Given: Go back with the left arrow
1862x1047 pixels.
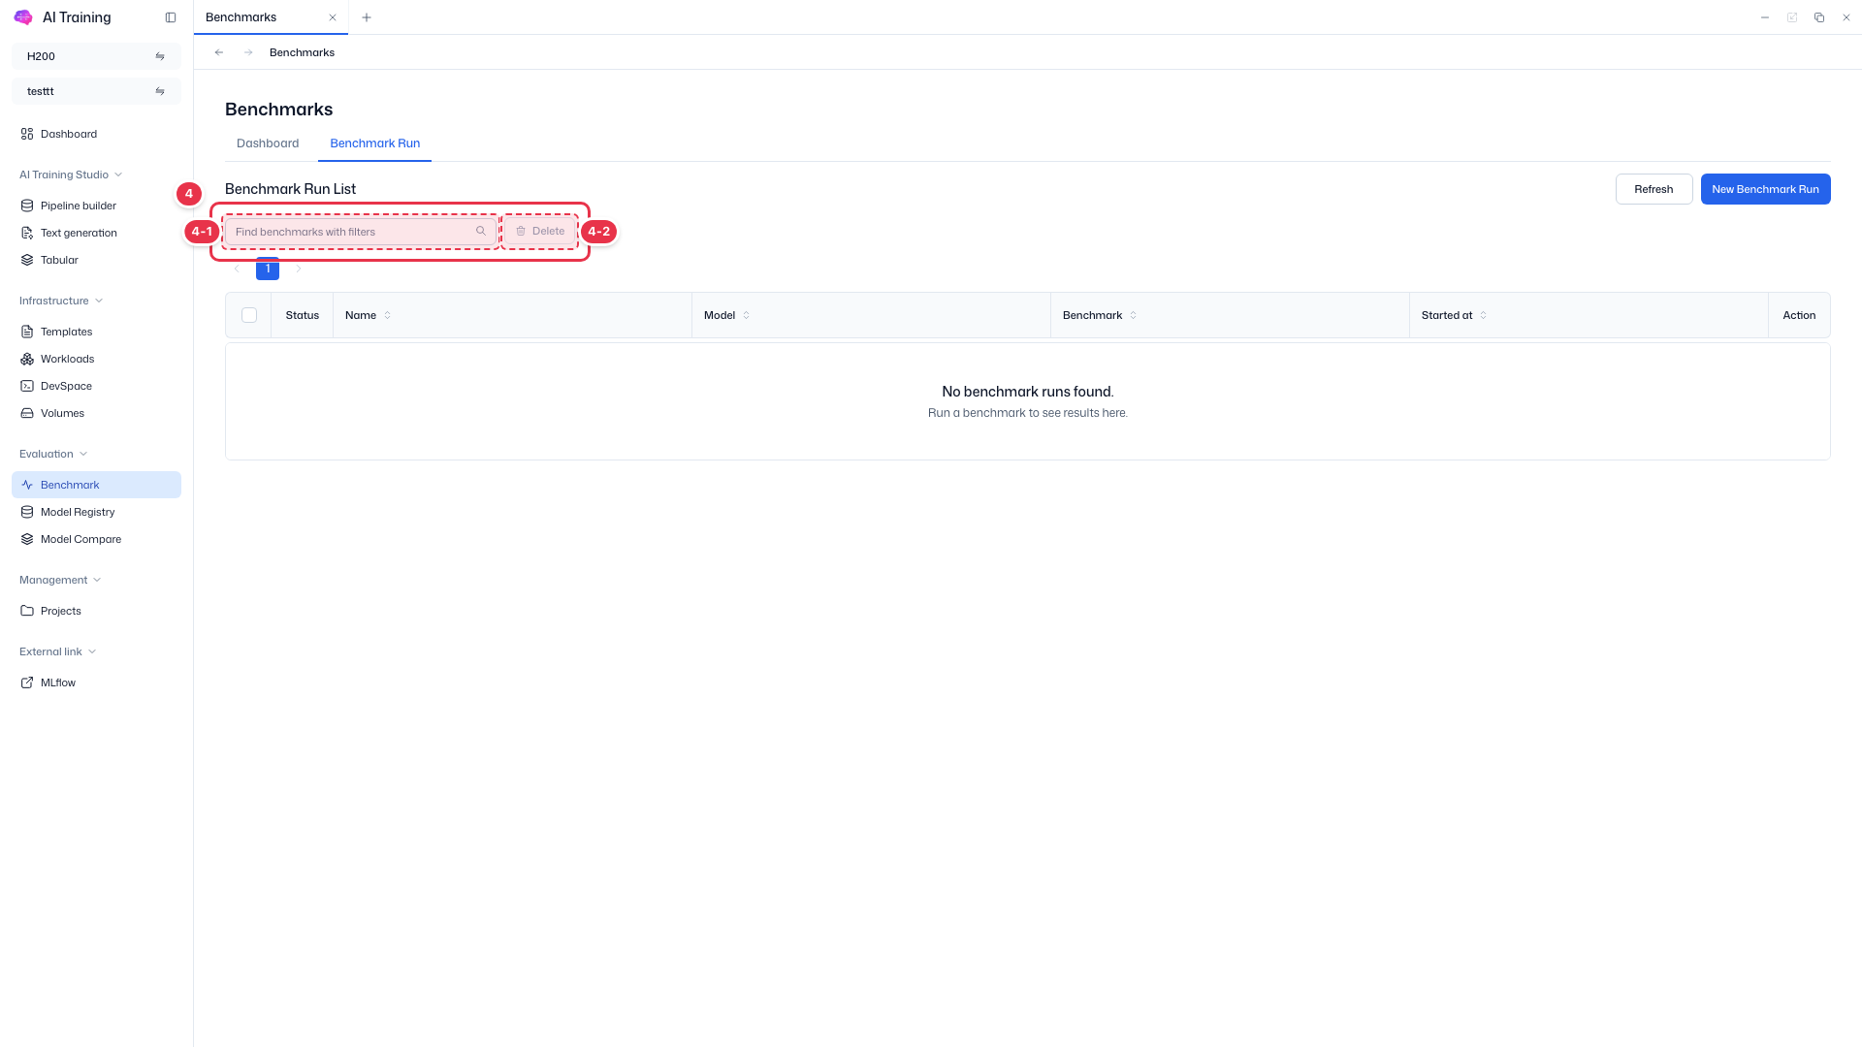Looking at the screenshot, I should point(219,52).
